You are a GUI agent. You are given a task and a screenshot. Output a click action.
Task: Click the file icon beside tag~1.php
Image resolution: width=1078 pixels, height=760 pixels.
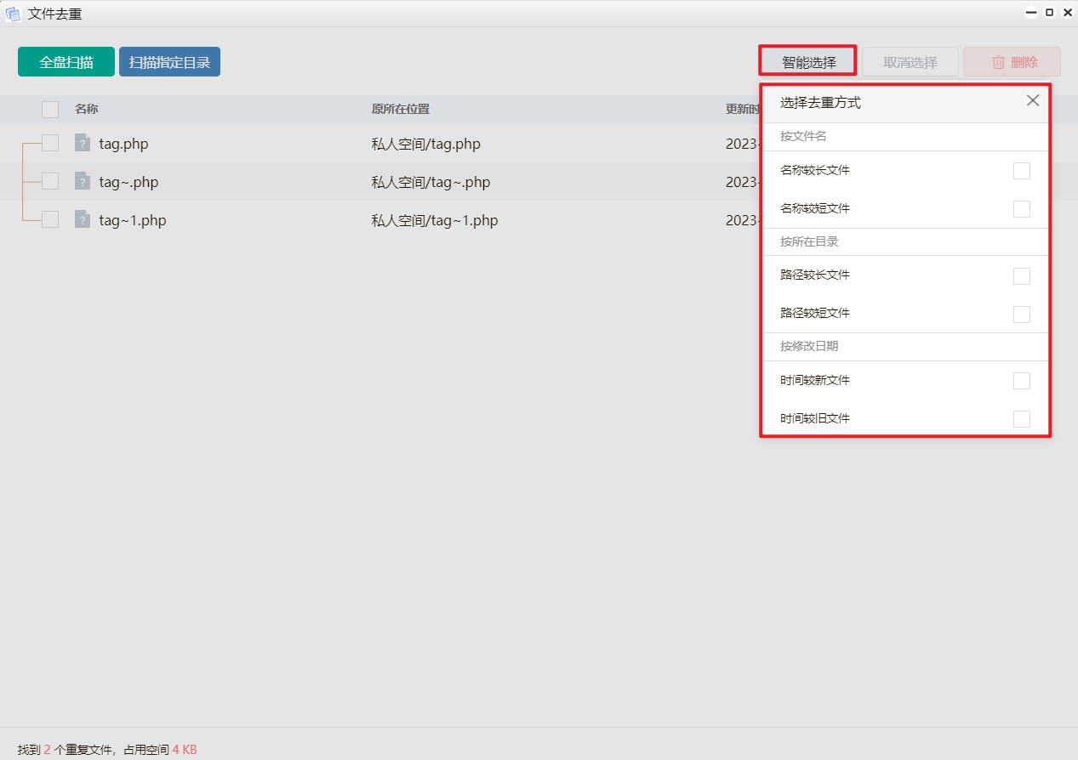82,219
